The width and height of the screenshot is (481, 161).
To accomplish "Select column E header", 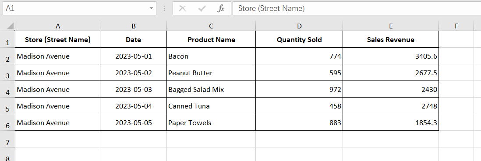I will [x=391, y=26].
